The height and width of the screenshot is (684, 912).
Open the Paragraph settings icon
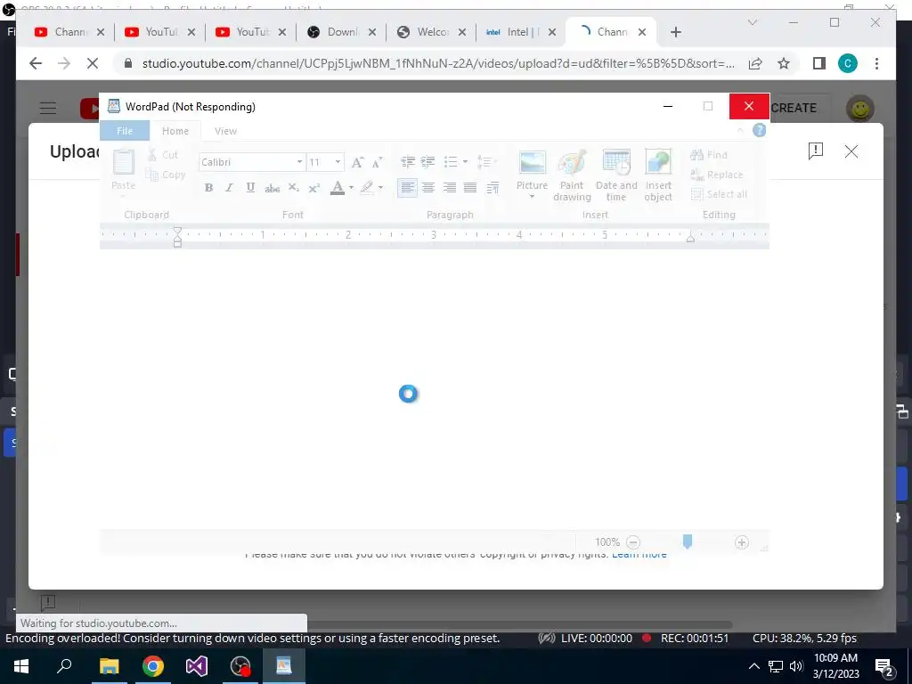(x=492, y=187)
